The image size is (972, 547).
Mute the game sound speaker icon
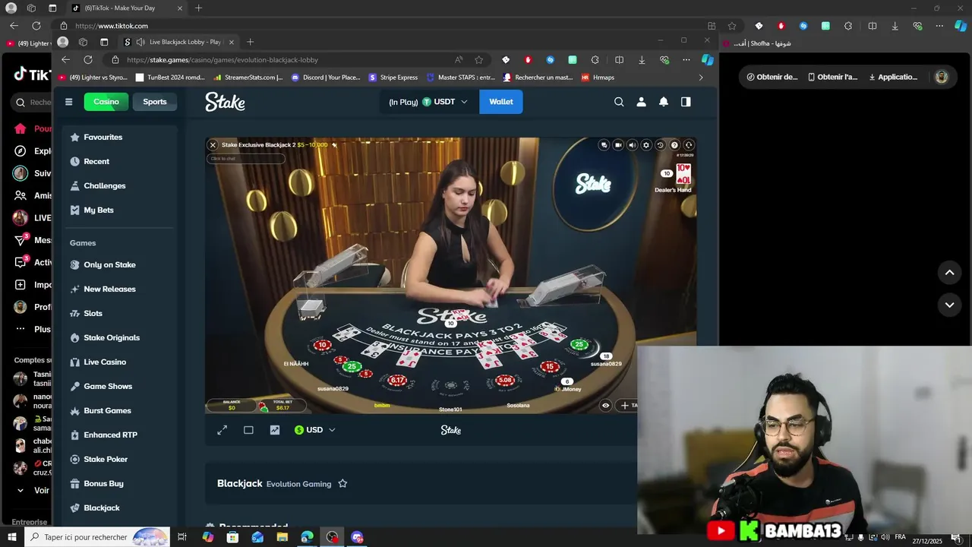point(632,145)
